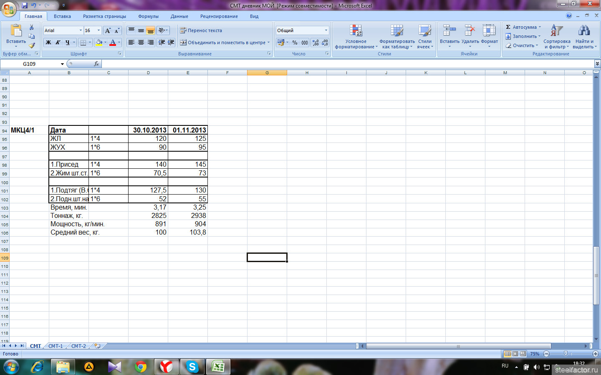Click the Undo arrow in quick access toolbar
Viewport: 601px width, 375px height.
pos(33,5)
